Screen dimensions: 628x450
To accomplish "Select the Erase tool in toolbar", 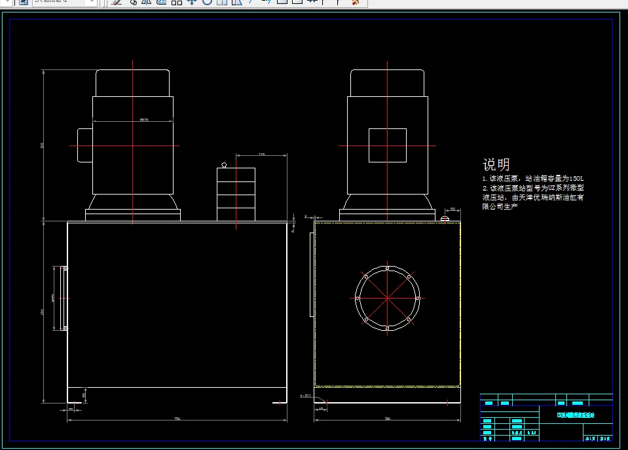I will (117, 2).
